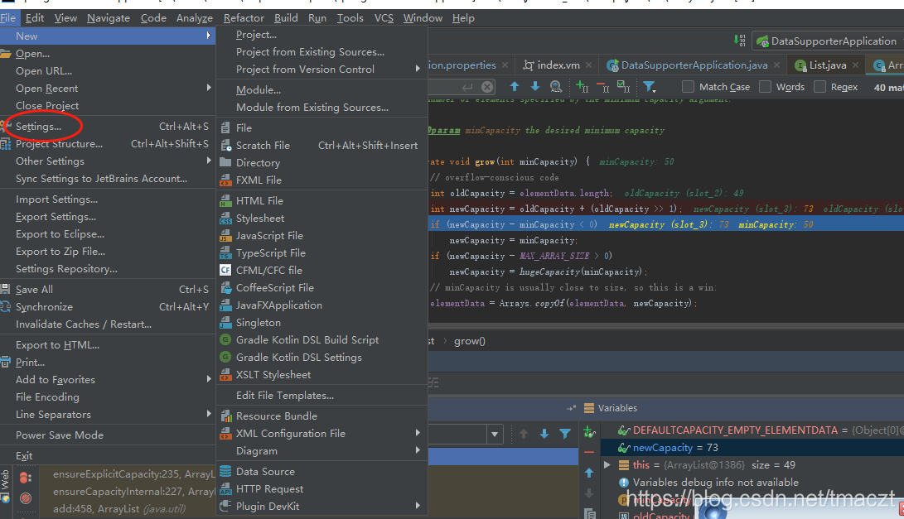Screen dimensions: 904x519
Task: Expand the Other Settings submenu arrow
Action: coord(209,161)
